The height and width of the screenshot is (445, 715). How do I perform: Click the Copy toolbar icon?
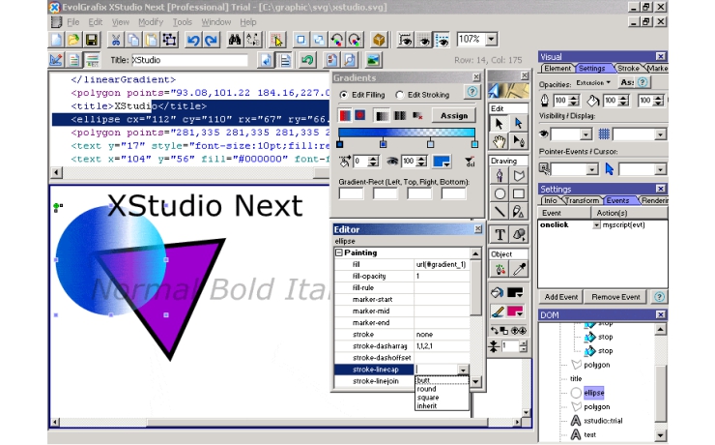click(x=133, y=40)
